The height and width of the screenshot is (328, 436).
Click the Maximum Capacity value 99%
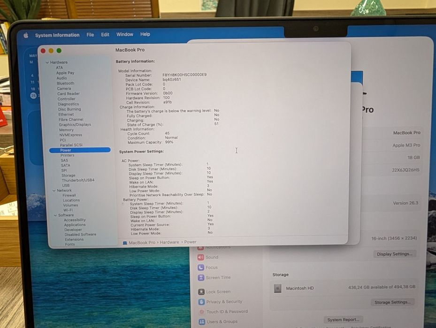(169, 142)
